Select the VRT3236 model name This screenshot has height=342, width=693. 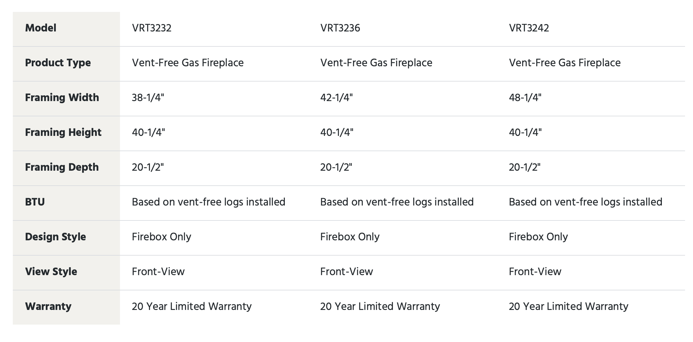tap(340, 28)
